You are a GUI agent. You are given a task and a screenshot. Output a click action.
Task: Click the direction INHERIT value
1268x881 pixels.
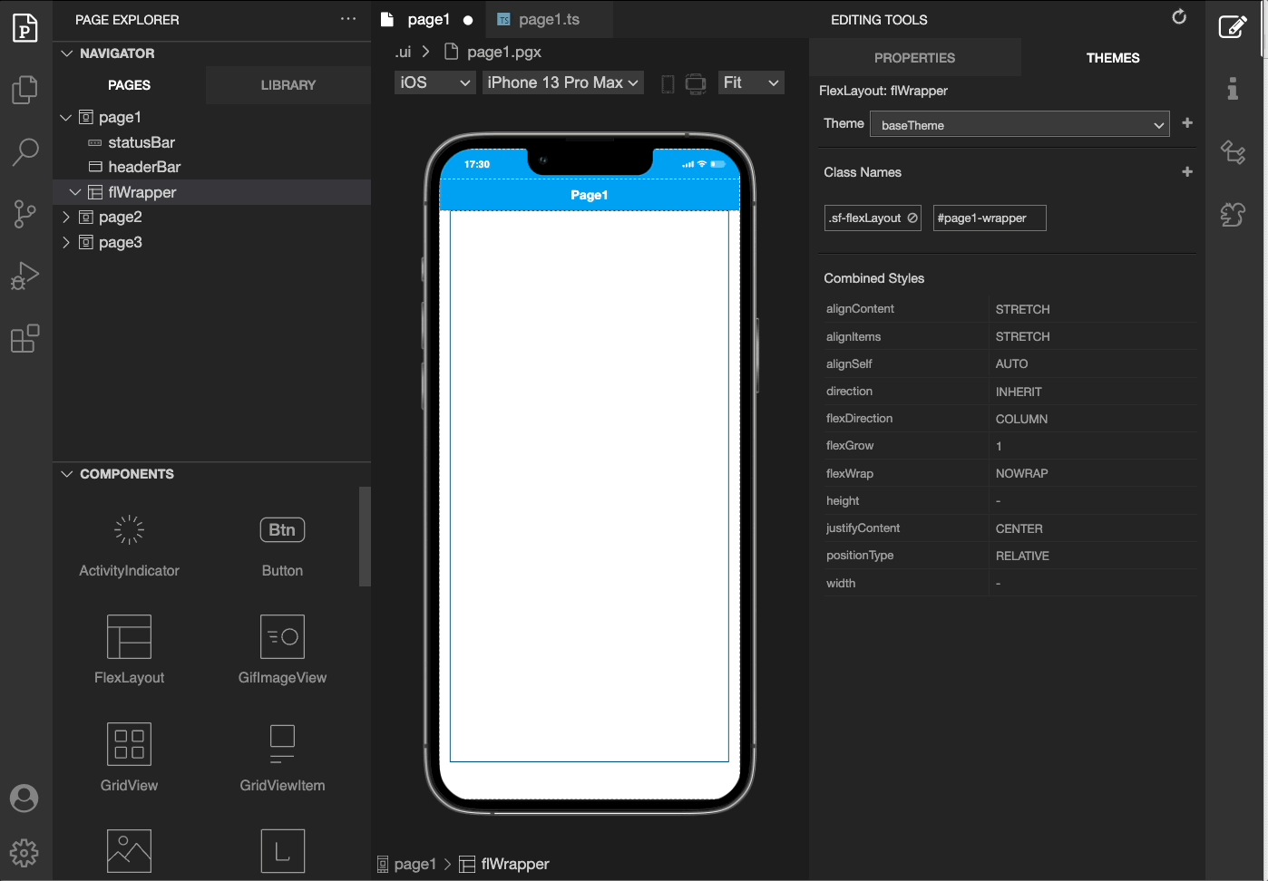coord(1019,392)
